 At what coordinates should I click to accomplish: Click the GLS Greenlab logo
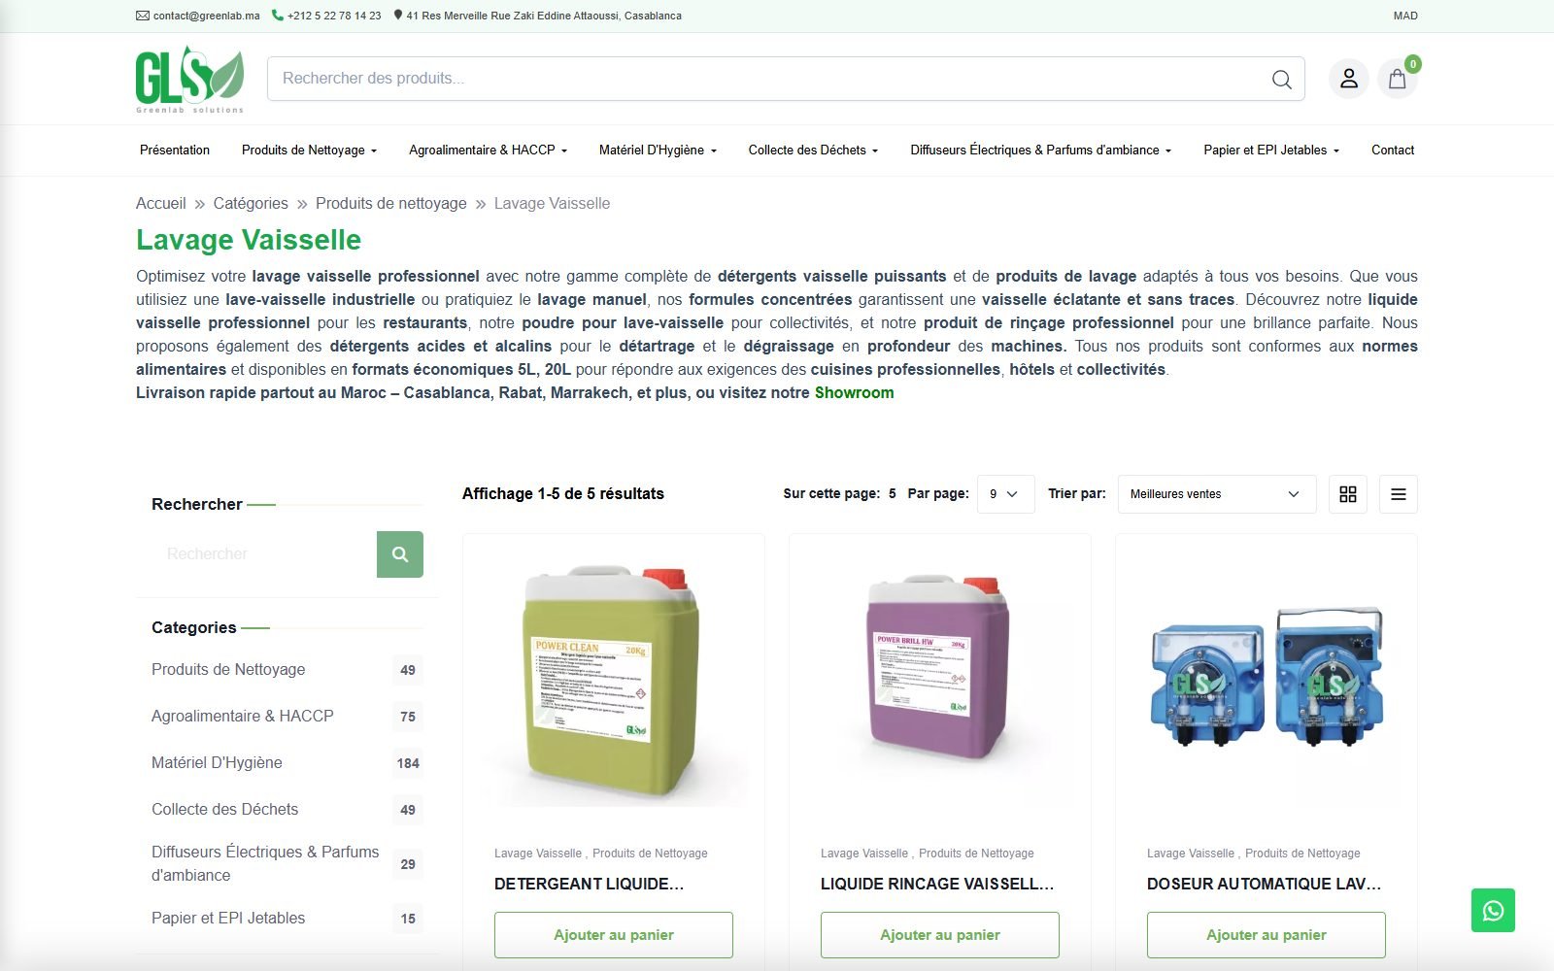pyautogui.click(x=189, y=80)
